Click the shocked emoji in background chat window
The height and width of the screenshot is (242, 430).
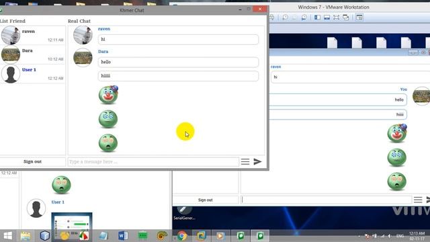pos(61,185)
